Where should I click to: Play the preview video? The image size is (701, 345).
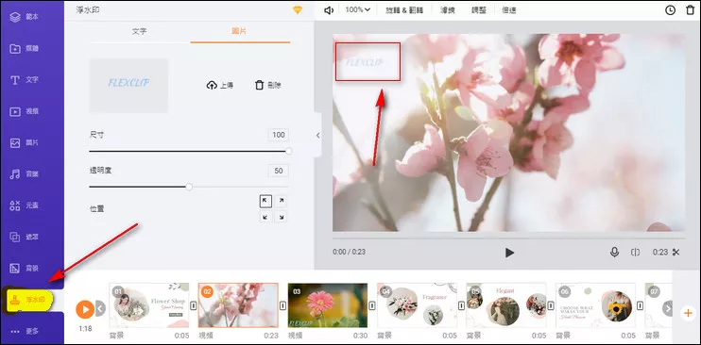(x=509, y=253)
